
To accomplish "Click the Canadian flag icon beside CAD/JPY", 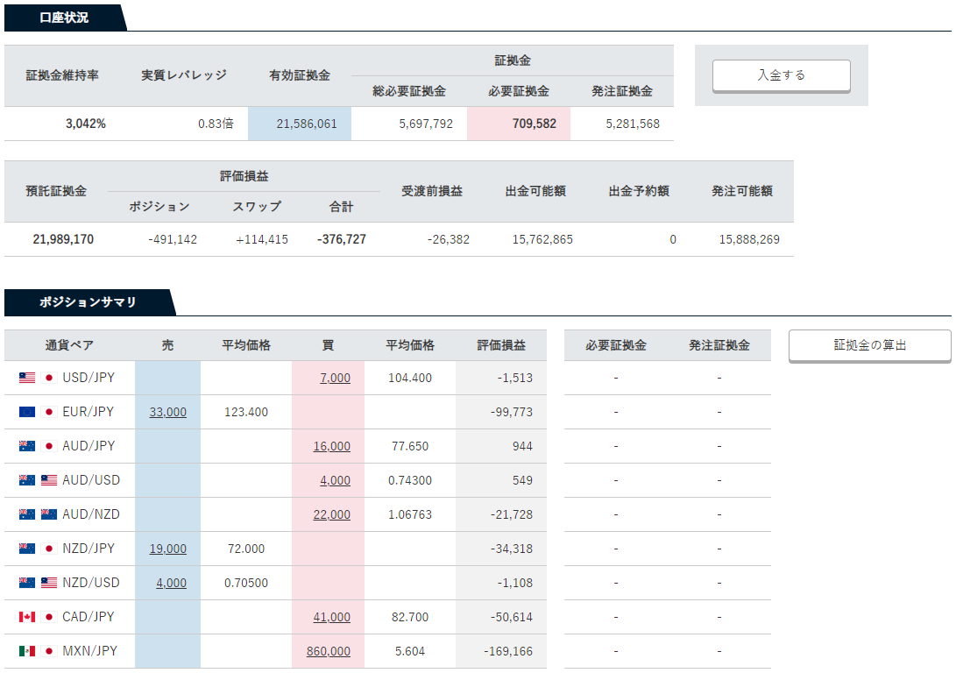I will (x=29, y=617).
